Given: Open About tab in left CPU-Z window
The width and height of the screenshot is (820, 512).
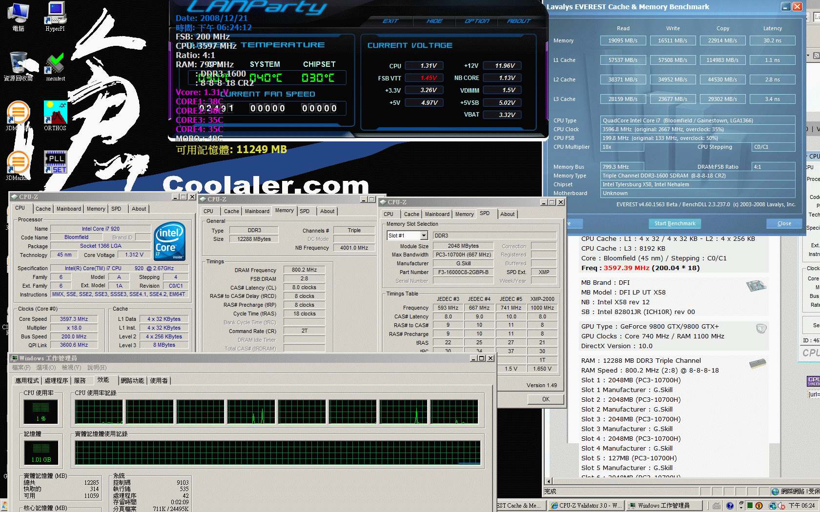Looking at the screenshot, I should [x=139, y=209].
